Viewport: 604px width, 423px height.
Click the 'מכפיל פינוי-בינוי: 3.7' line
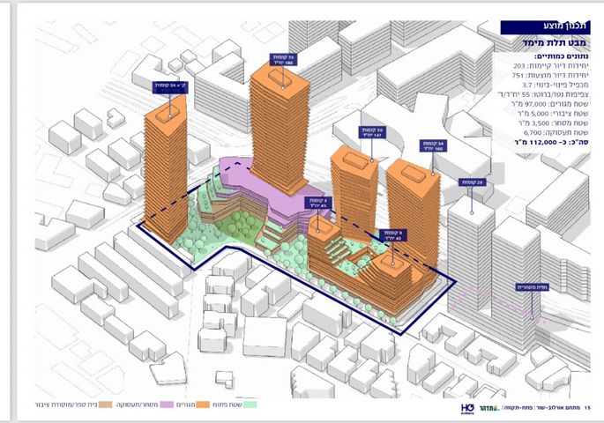(556, 85)
